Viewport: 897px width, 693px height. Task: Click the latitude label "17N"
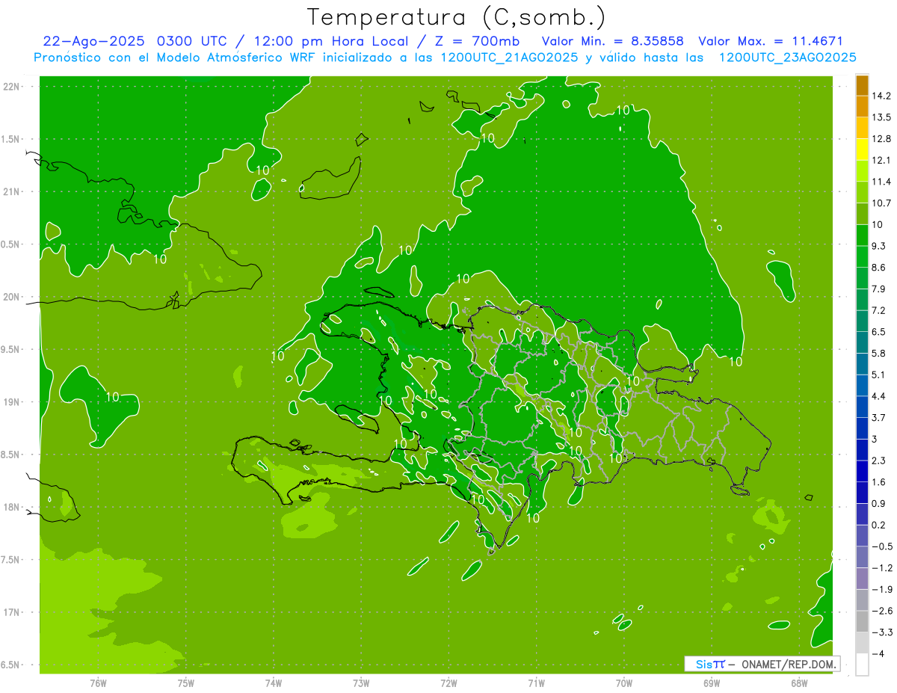coord(12,612)
